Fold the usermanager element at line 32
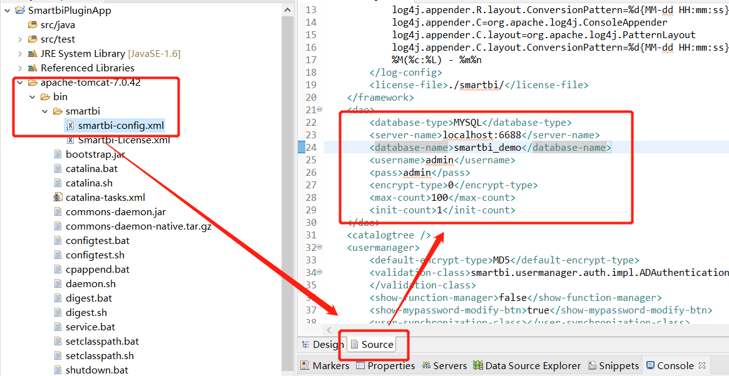Image resolution: width=729 pixels, height=376 pixels. [319, 247]
